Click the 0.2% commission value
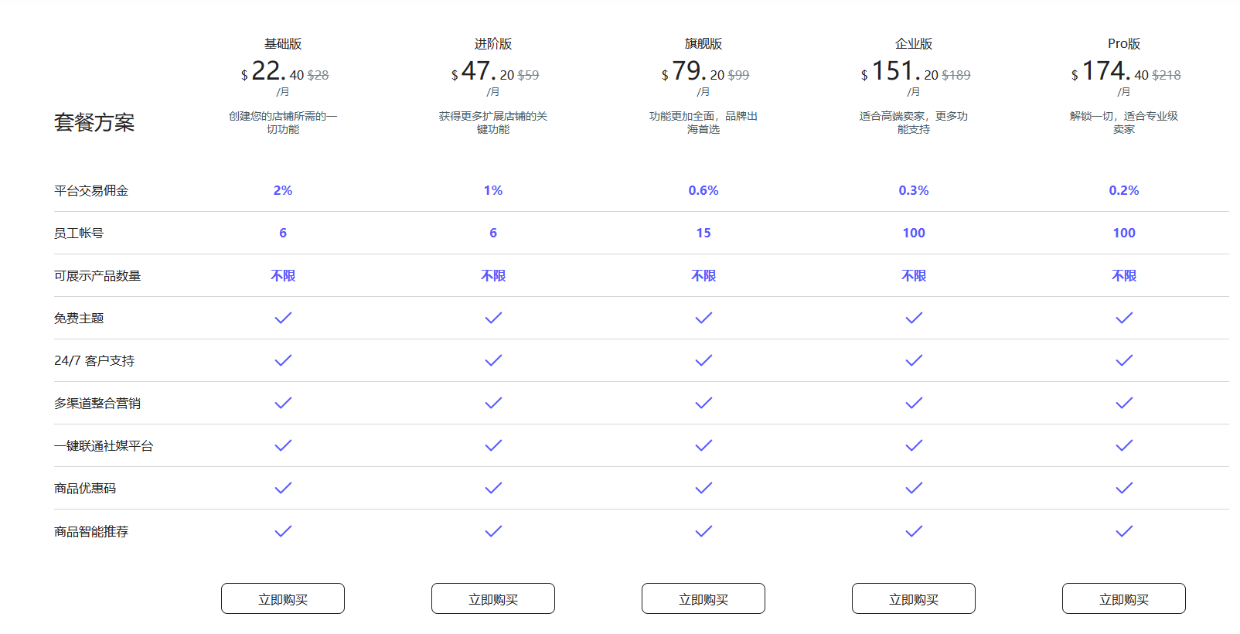 tap(1124, 190)
